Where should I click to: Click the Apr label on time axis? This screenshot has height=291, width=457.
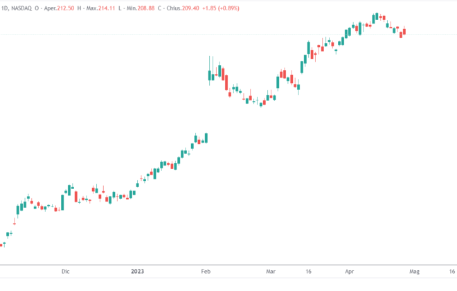click(x=350, y=272)
